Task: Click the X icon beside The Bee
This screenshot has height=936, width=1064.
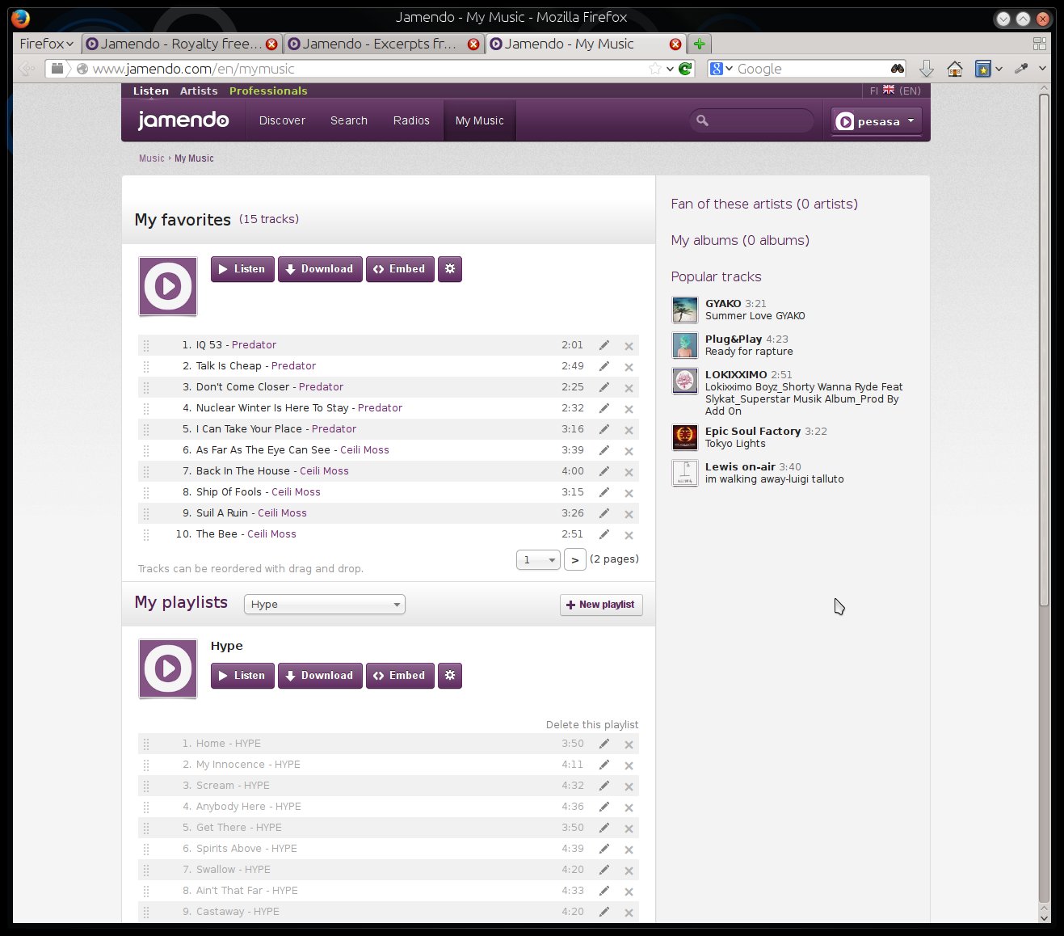Action: click(629, 535)
